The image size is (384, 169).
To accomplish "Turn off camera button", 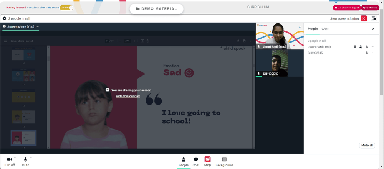I will click(x=9, y=162).
